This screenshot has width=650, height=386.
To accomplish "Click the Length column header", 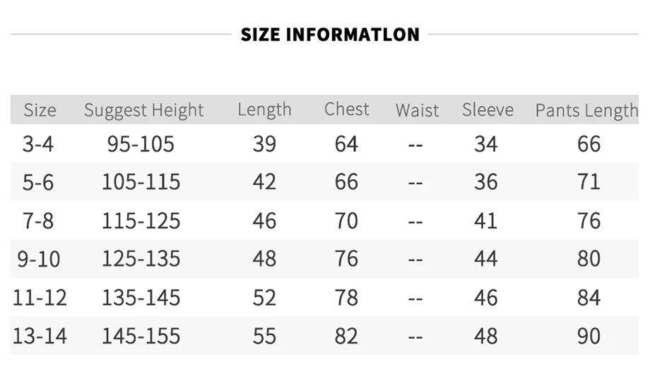I will pyautogui.click(x=264, y=110).
